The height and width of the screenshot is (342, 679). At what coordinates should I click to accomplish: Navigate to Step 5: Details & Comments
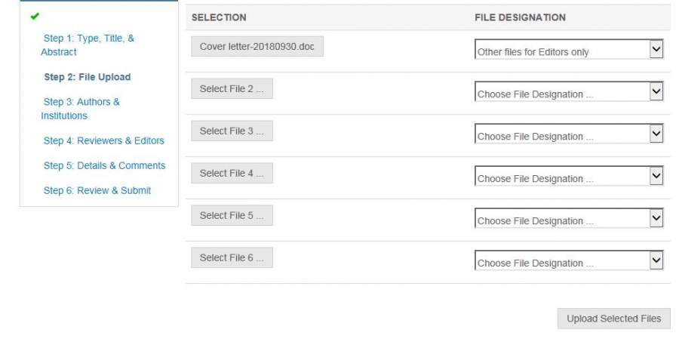click(104, 165)
